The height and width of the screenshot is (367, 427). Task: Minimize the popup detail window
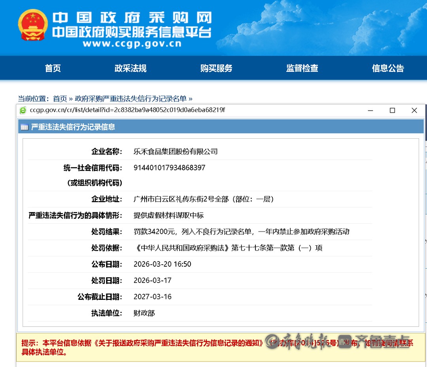tap(370, 110)
